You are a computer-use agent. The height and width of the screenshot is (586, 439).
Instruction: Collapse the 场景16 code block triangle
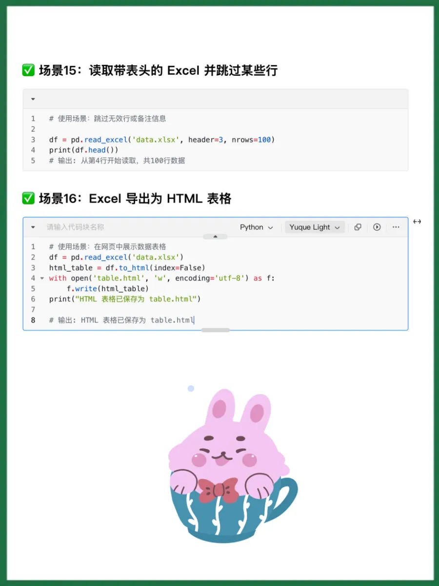33,227
